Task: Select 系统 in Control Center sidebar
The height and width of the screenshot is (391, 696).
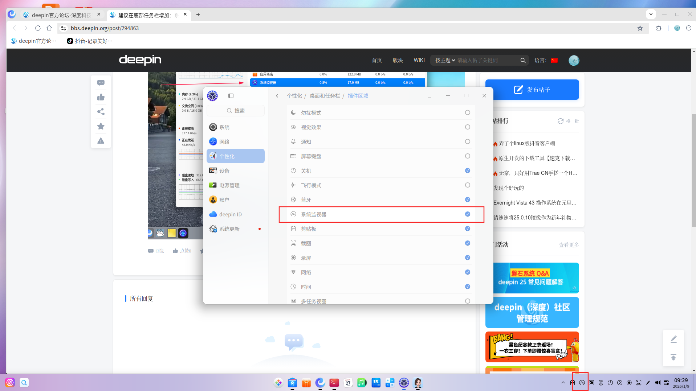Action: click(x=236, y=127)
